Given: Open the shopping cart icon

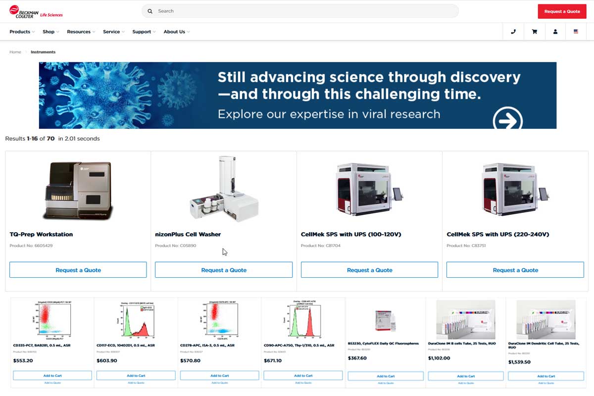Looking at the screenshot, I should [x=534, y=32].
